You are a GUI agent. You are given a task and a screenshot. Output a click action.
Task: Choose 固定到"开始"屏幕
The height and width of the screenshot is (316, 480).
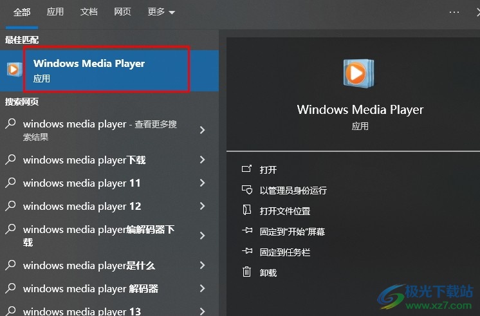point(292,232)
